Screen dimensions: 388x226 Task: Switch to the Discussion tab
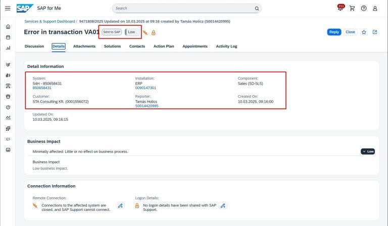pyautogui.click(x=34, y=46)
